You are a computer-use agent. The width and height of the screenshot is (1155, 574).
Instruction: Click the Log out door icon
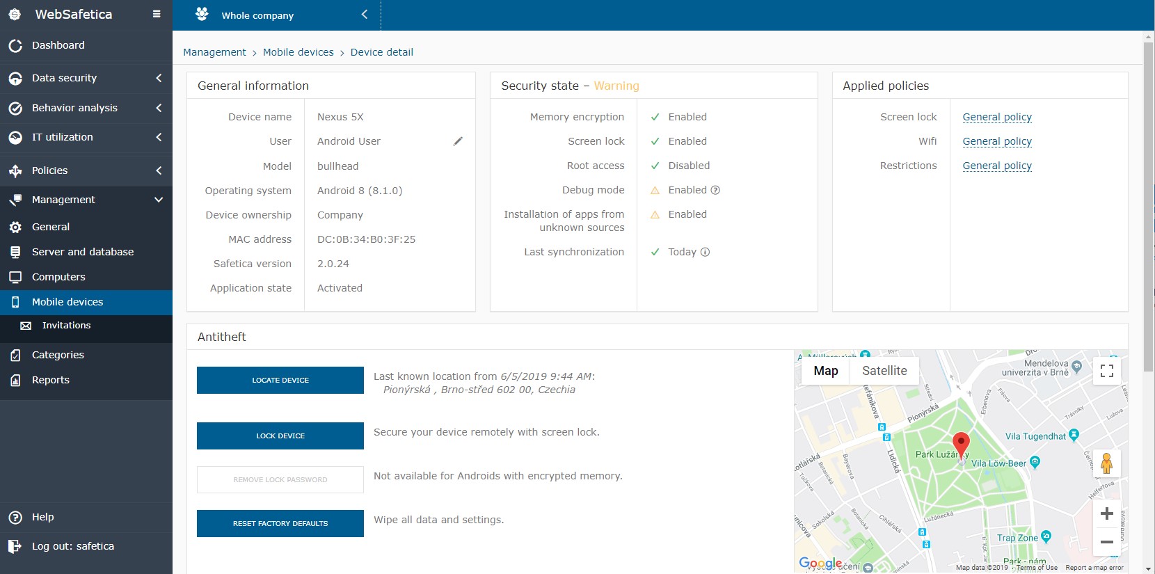click(x=15, y=546)
